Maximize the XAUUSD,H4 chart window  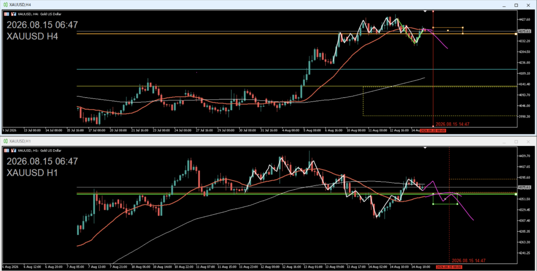click(x=516, y=5)
